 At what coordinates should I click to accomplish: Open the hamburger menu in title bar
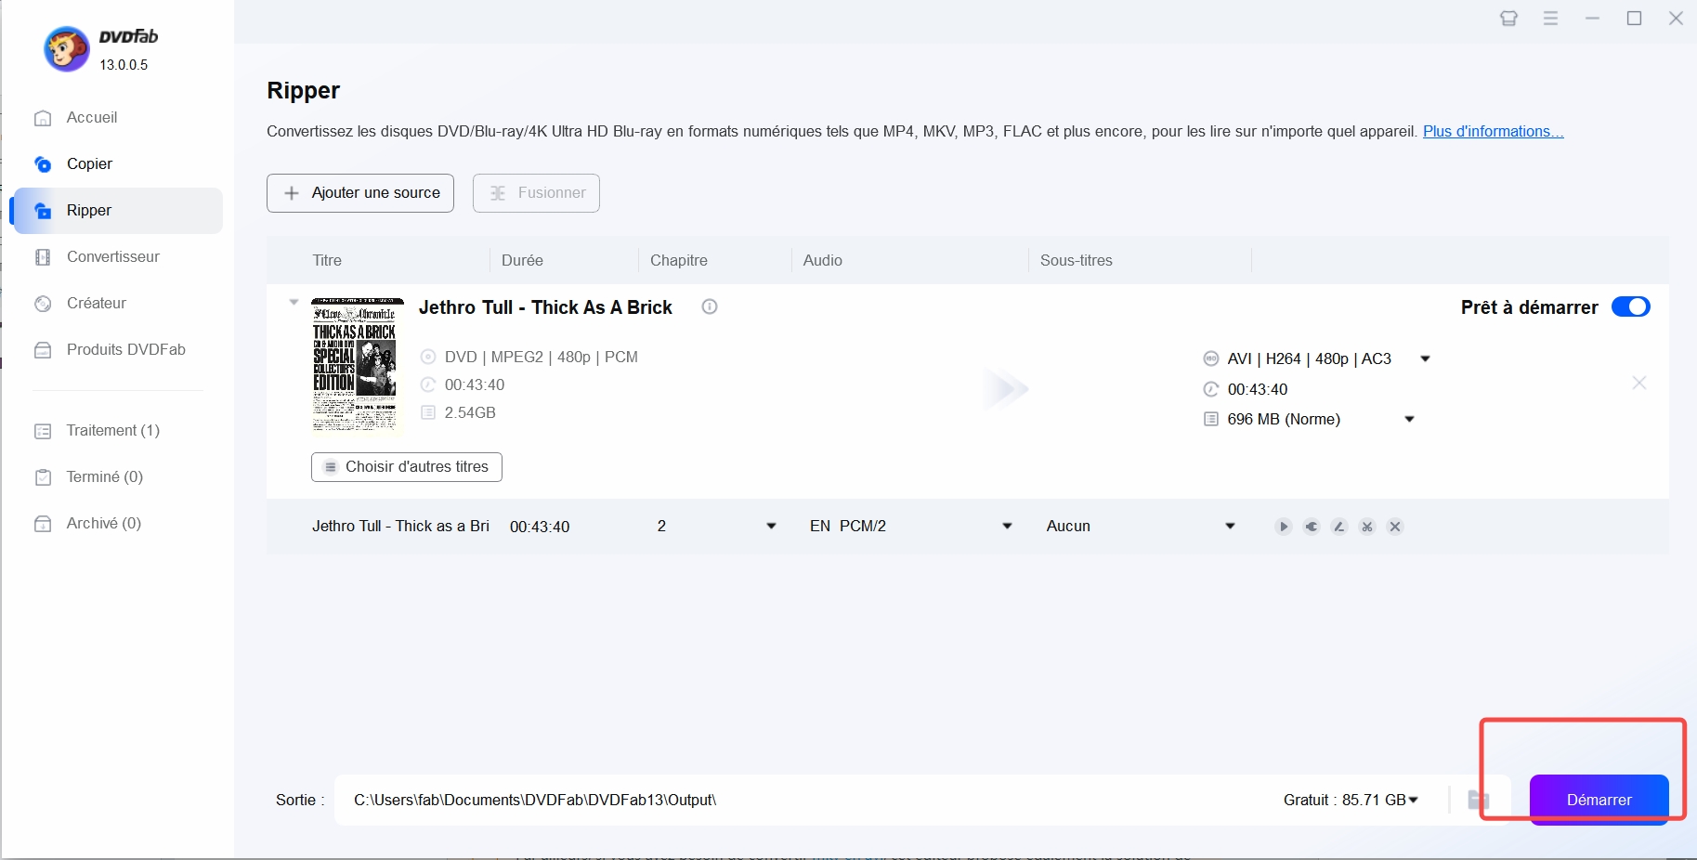pyautogui.click(x=1550, y=19)
